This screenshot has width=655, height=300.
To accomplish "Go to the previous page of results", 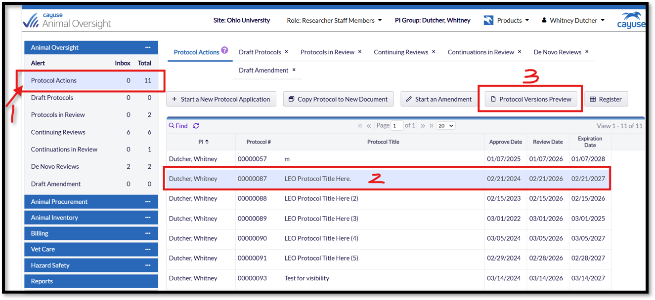I will coord(369,126).
